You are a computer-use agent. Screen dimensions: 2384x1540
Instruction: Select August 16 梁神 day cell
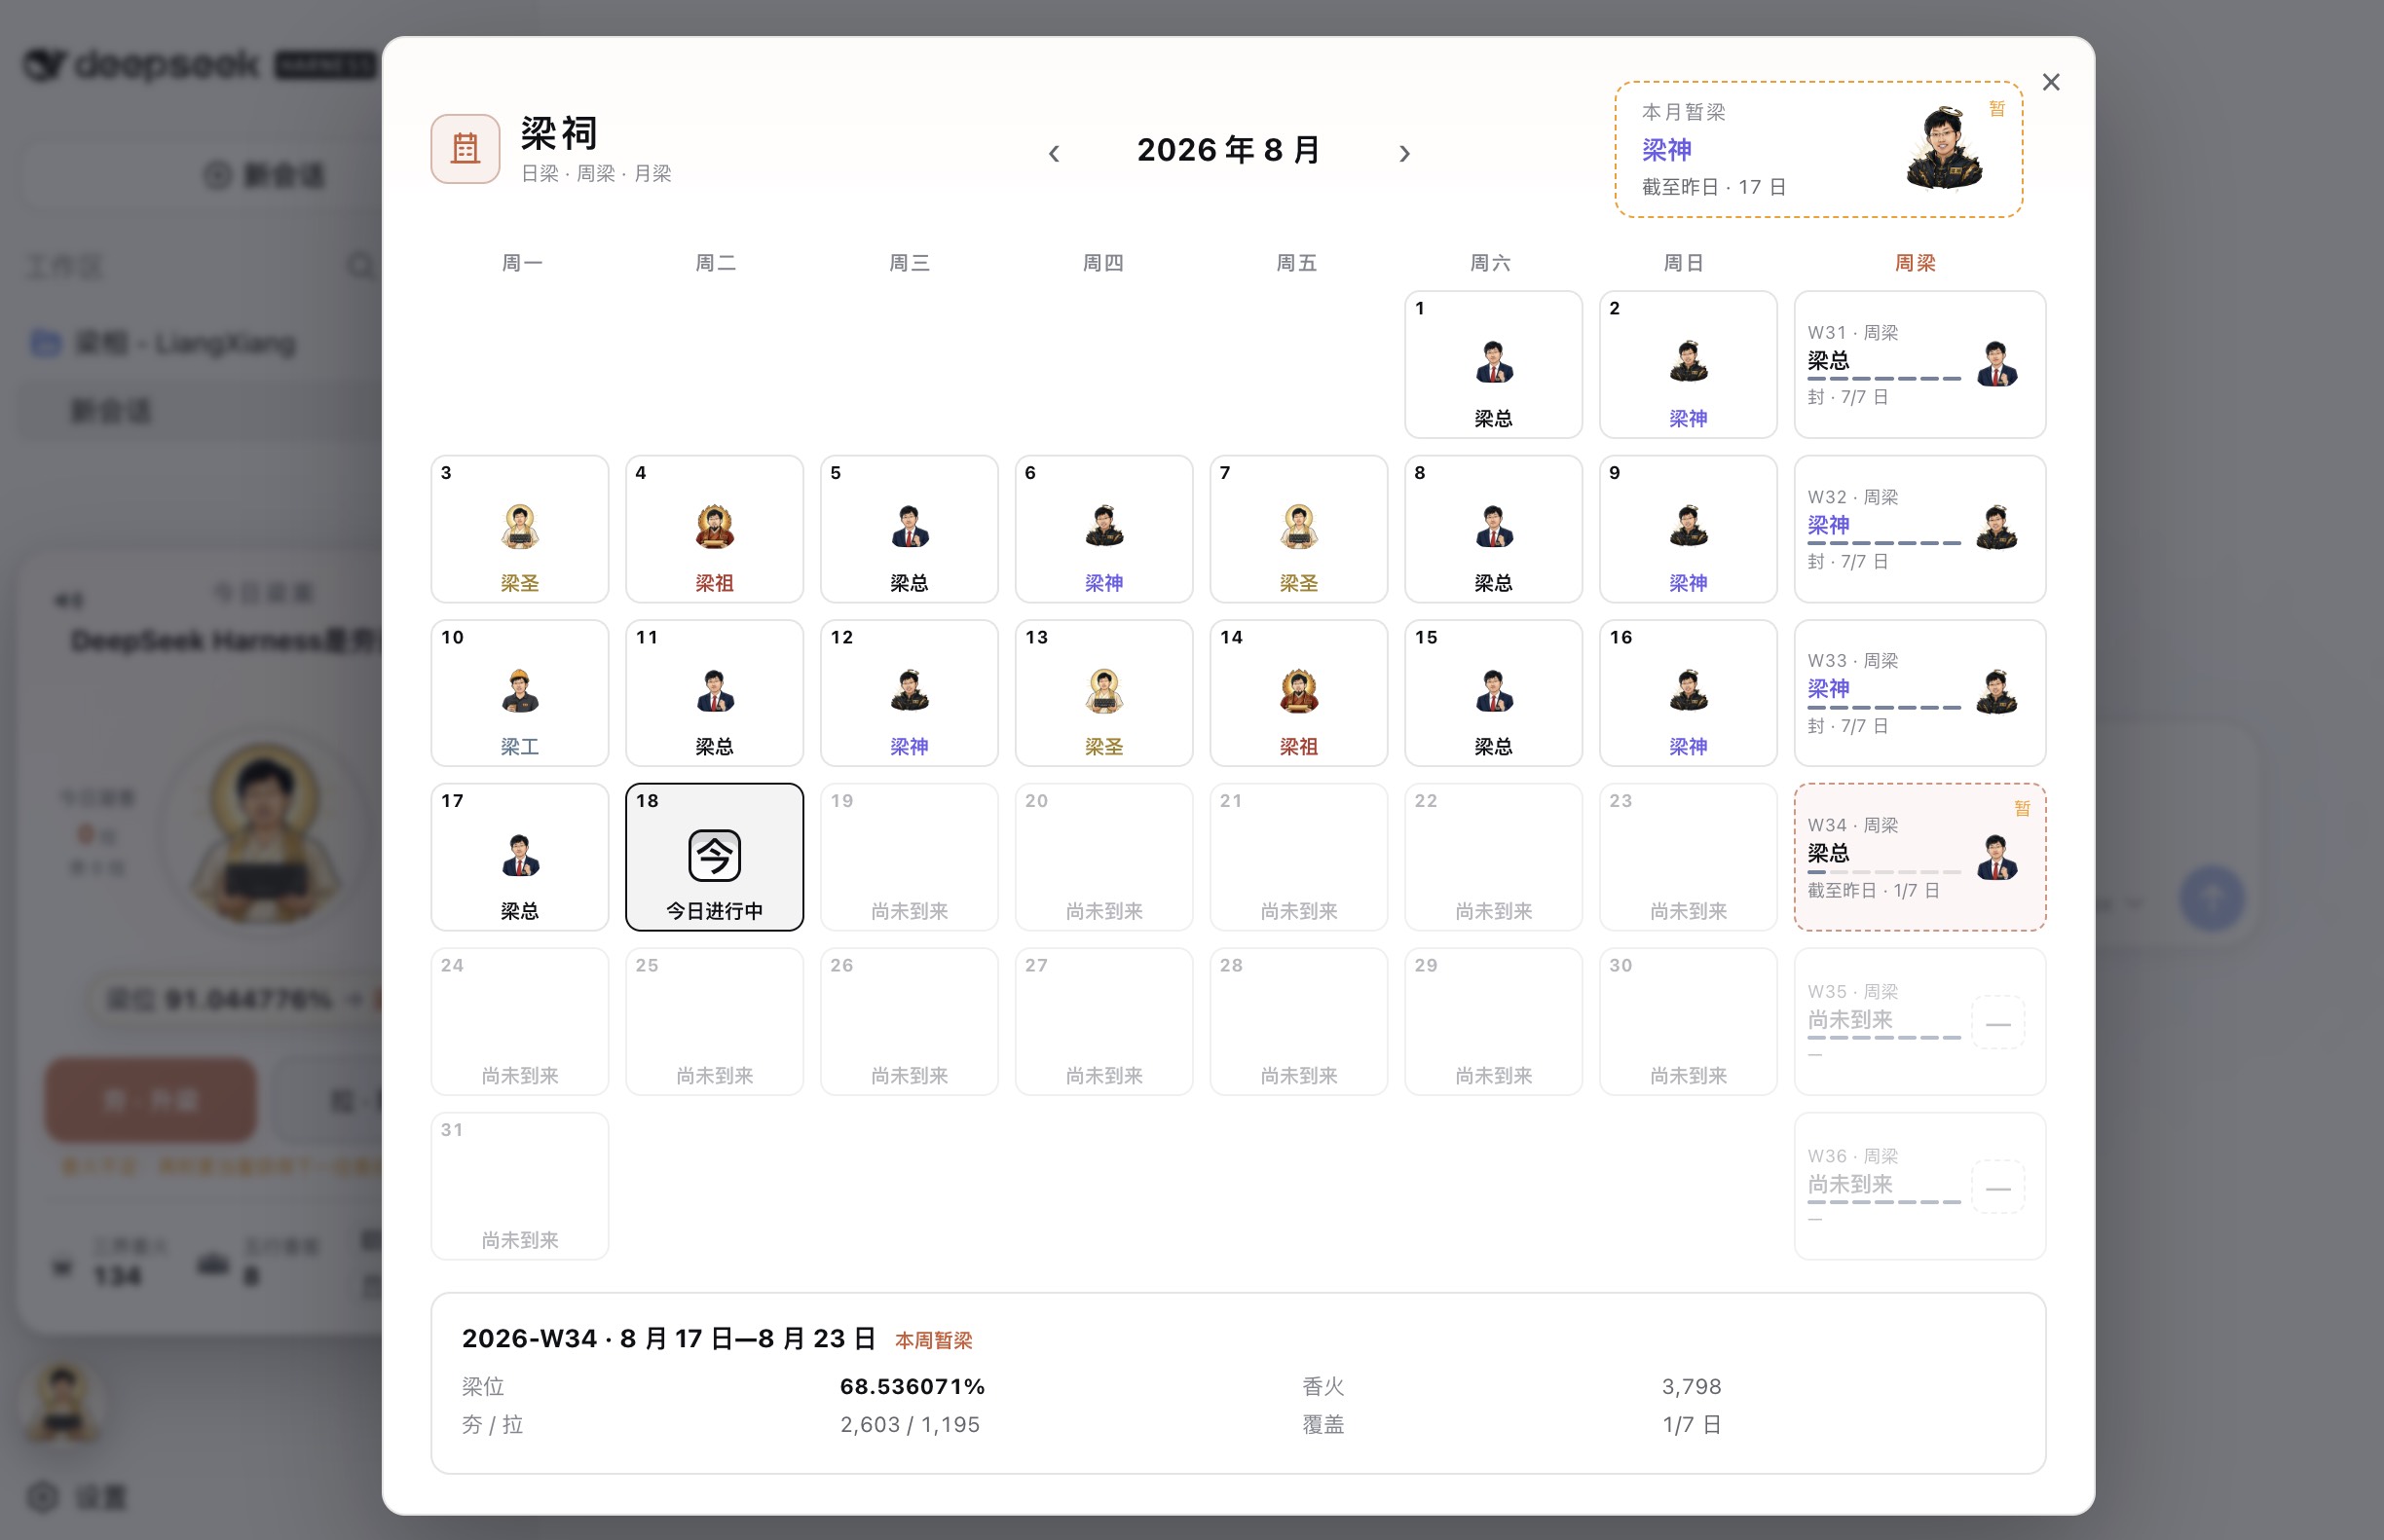point(1688,693)
